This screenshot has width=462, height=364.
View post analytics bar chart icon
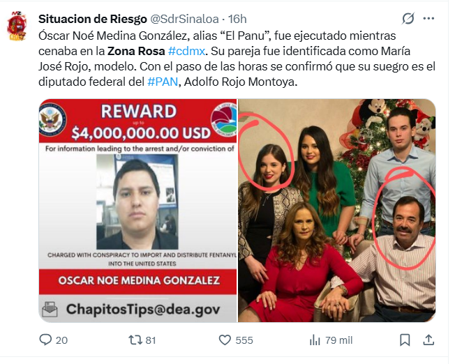pyautogui.click(x=315, y=340)
